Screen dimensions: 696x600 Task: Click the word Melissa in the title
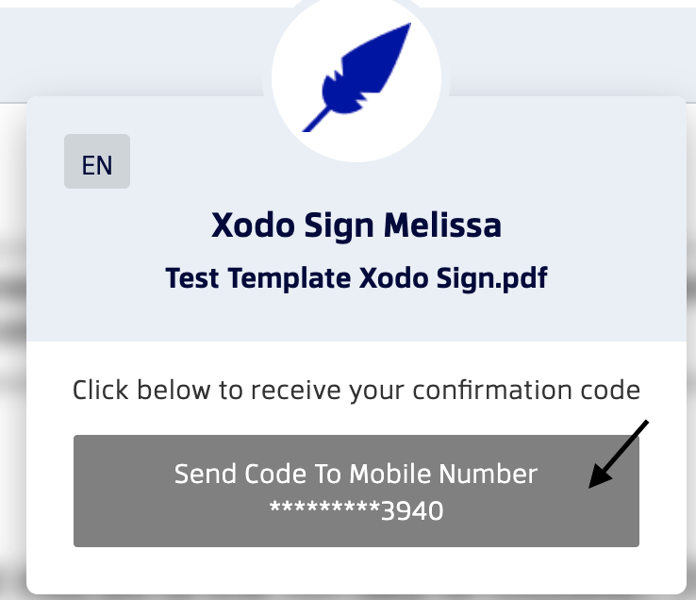pos(442,225)
